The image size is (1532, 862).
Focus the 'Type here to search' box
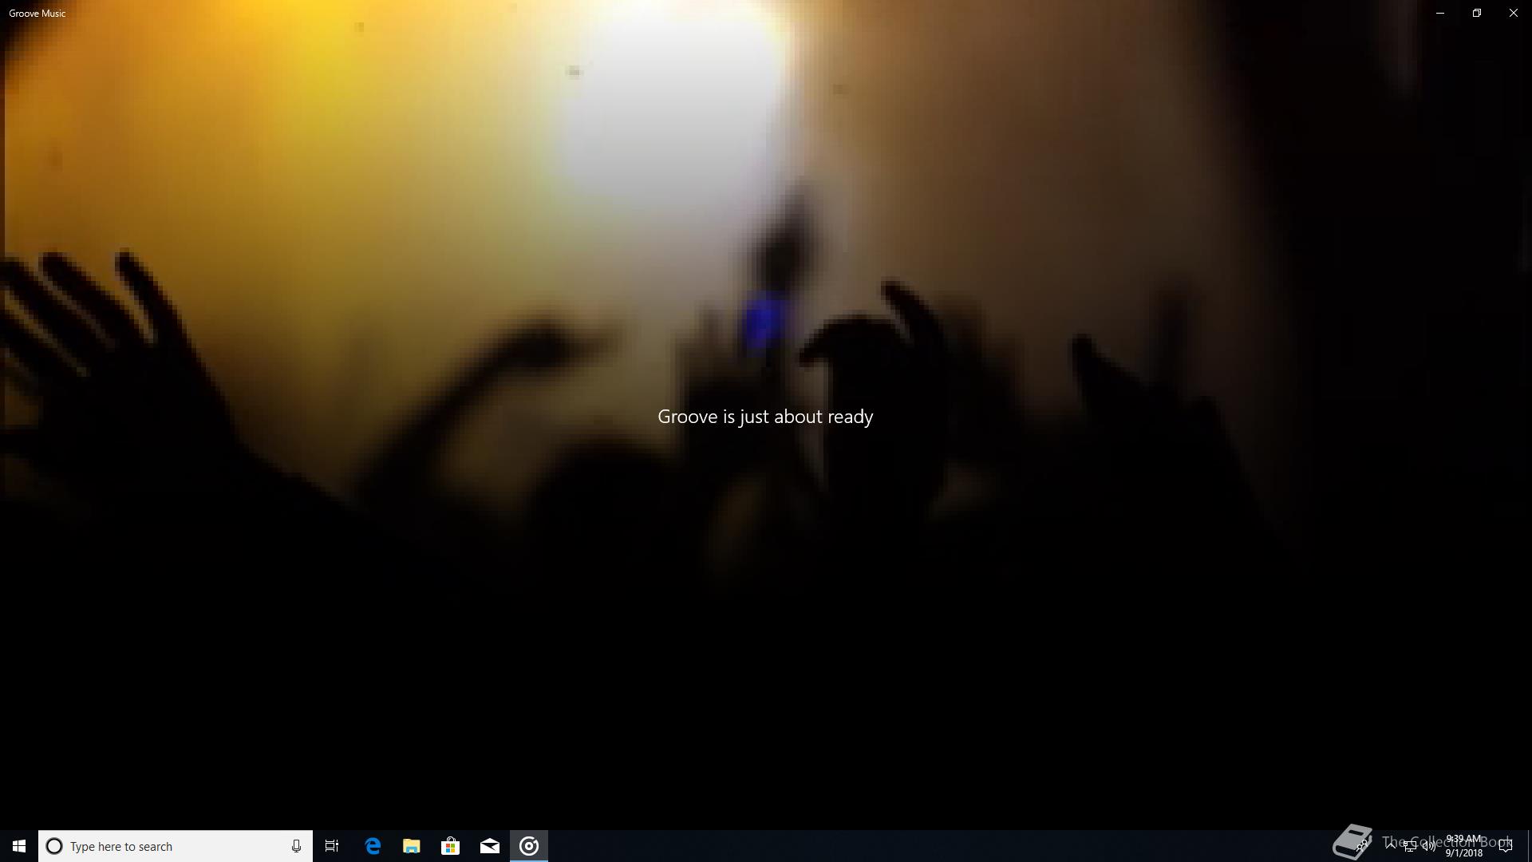[x=176, y=846]
